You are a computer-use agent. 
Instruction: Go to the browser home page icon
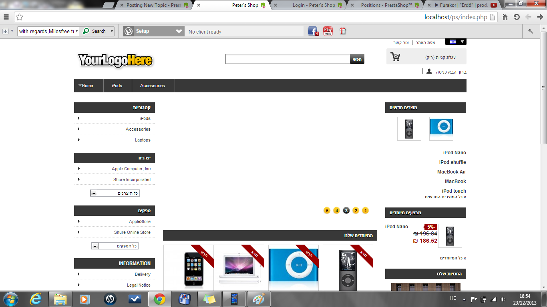point(505,17)
